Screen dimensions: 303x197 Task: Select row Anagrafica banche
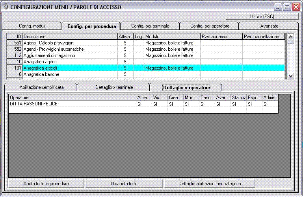145,74
